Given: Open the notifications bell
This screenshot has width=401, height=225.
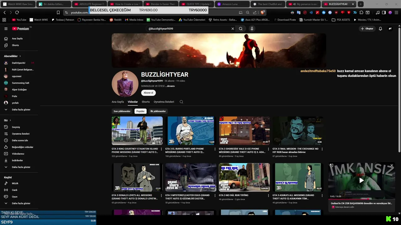Looking at the screenshot, I should click(x=380, y=28).
